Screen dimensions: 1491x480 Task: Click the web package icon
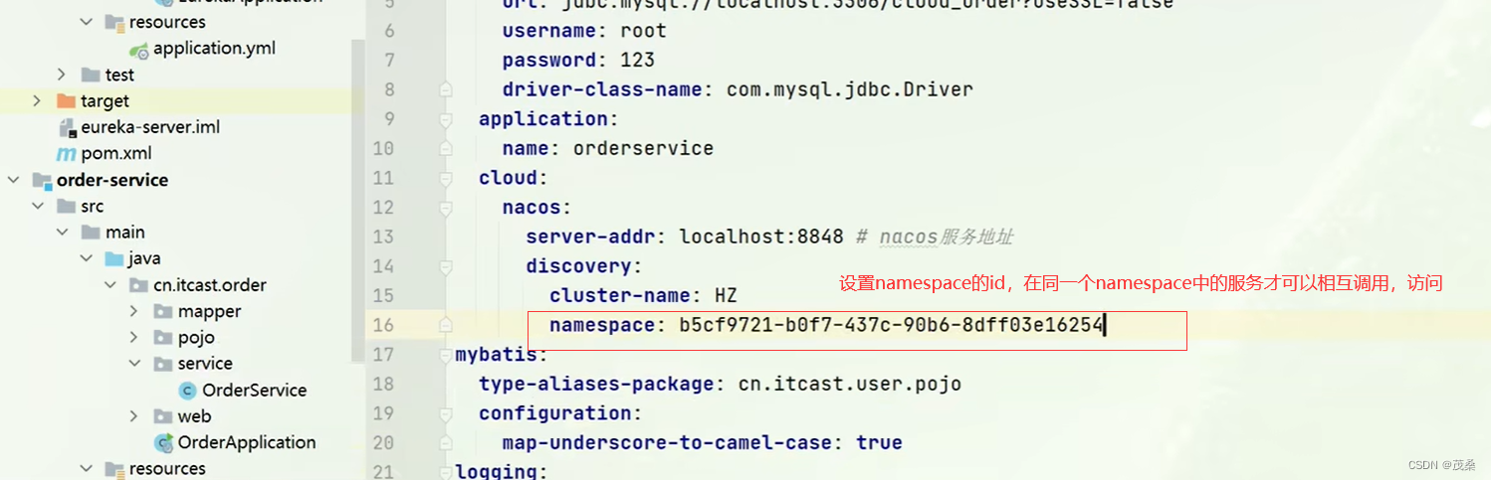[x=163, y=416]
